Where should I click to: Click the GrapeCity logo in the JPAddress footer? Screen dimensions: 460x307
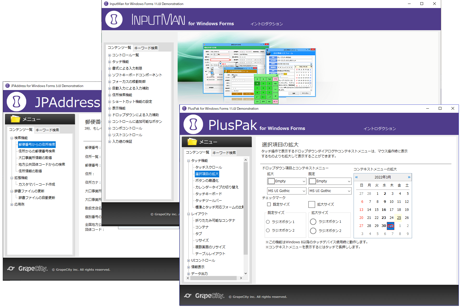pyautogui.click(x=27, y=268)
